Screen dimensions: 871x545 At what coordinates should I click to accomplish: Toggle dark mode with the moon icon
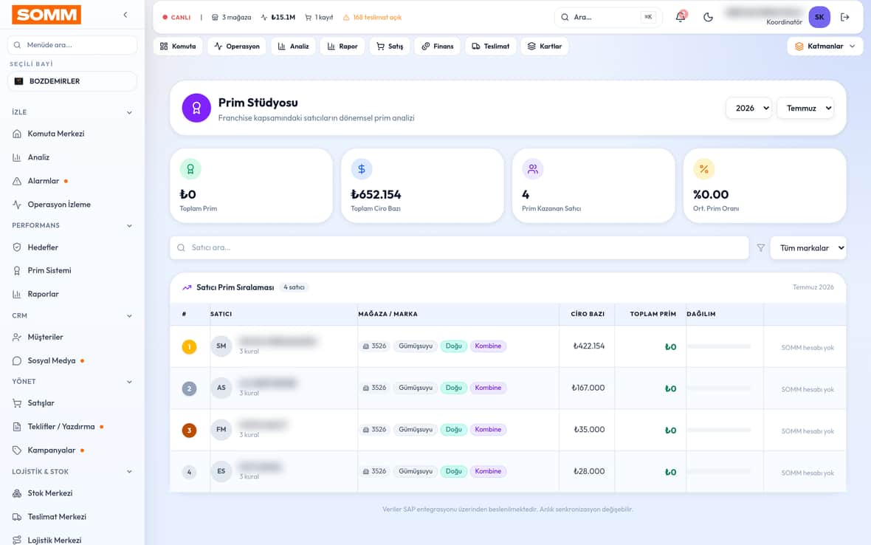click(x=708, y=17)
